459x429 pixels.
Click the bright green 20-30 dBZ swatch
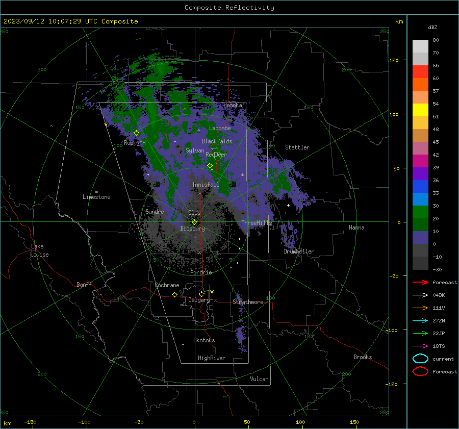coord(420,212)
